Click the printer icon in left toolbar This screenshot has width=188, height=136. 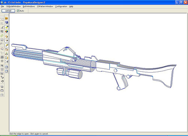2,95
